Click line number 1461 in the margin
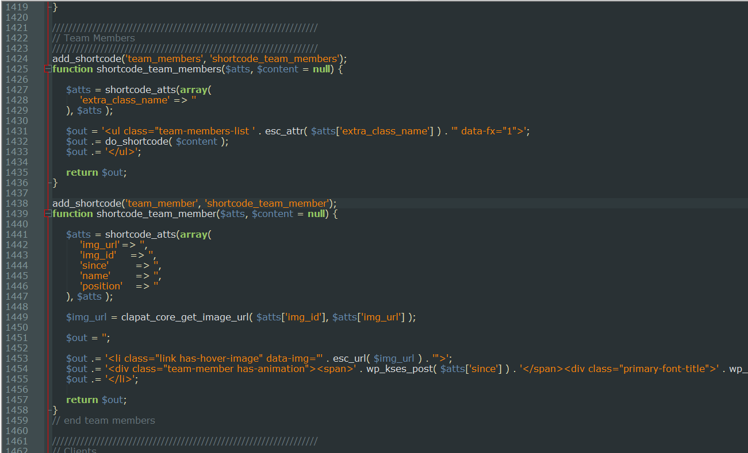 [16, 441]
